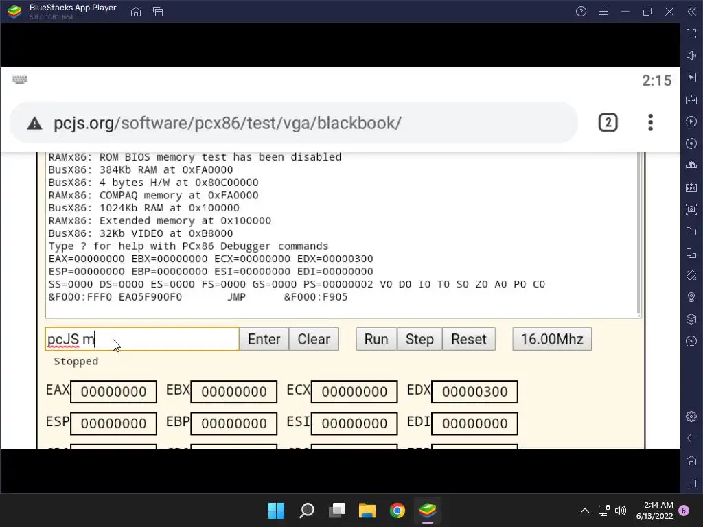
Task: Open Task View in the taskbar
Action: [337, 511]
